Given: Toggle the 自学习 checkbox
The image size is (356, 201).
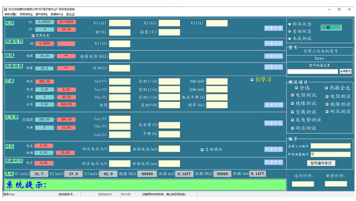Looking at the screenshot, I should [x=252, y=79].
